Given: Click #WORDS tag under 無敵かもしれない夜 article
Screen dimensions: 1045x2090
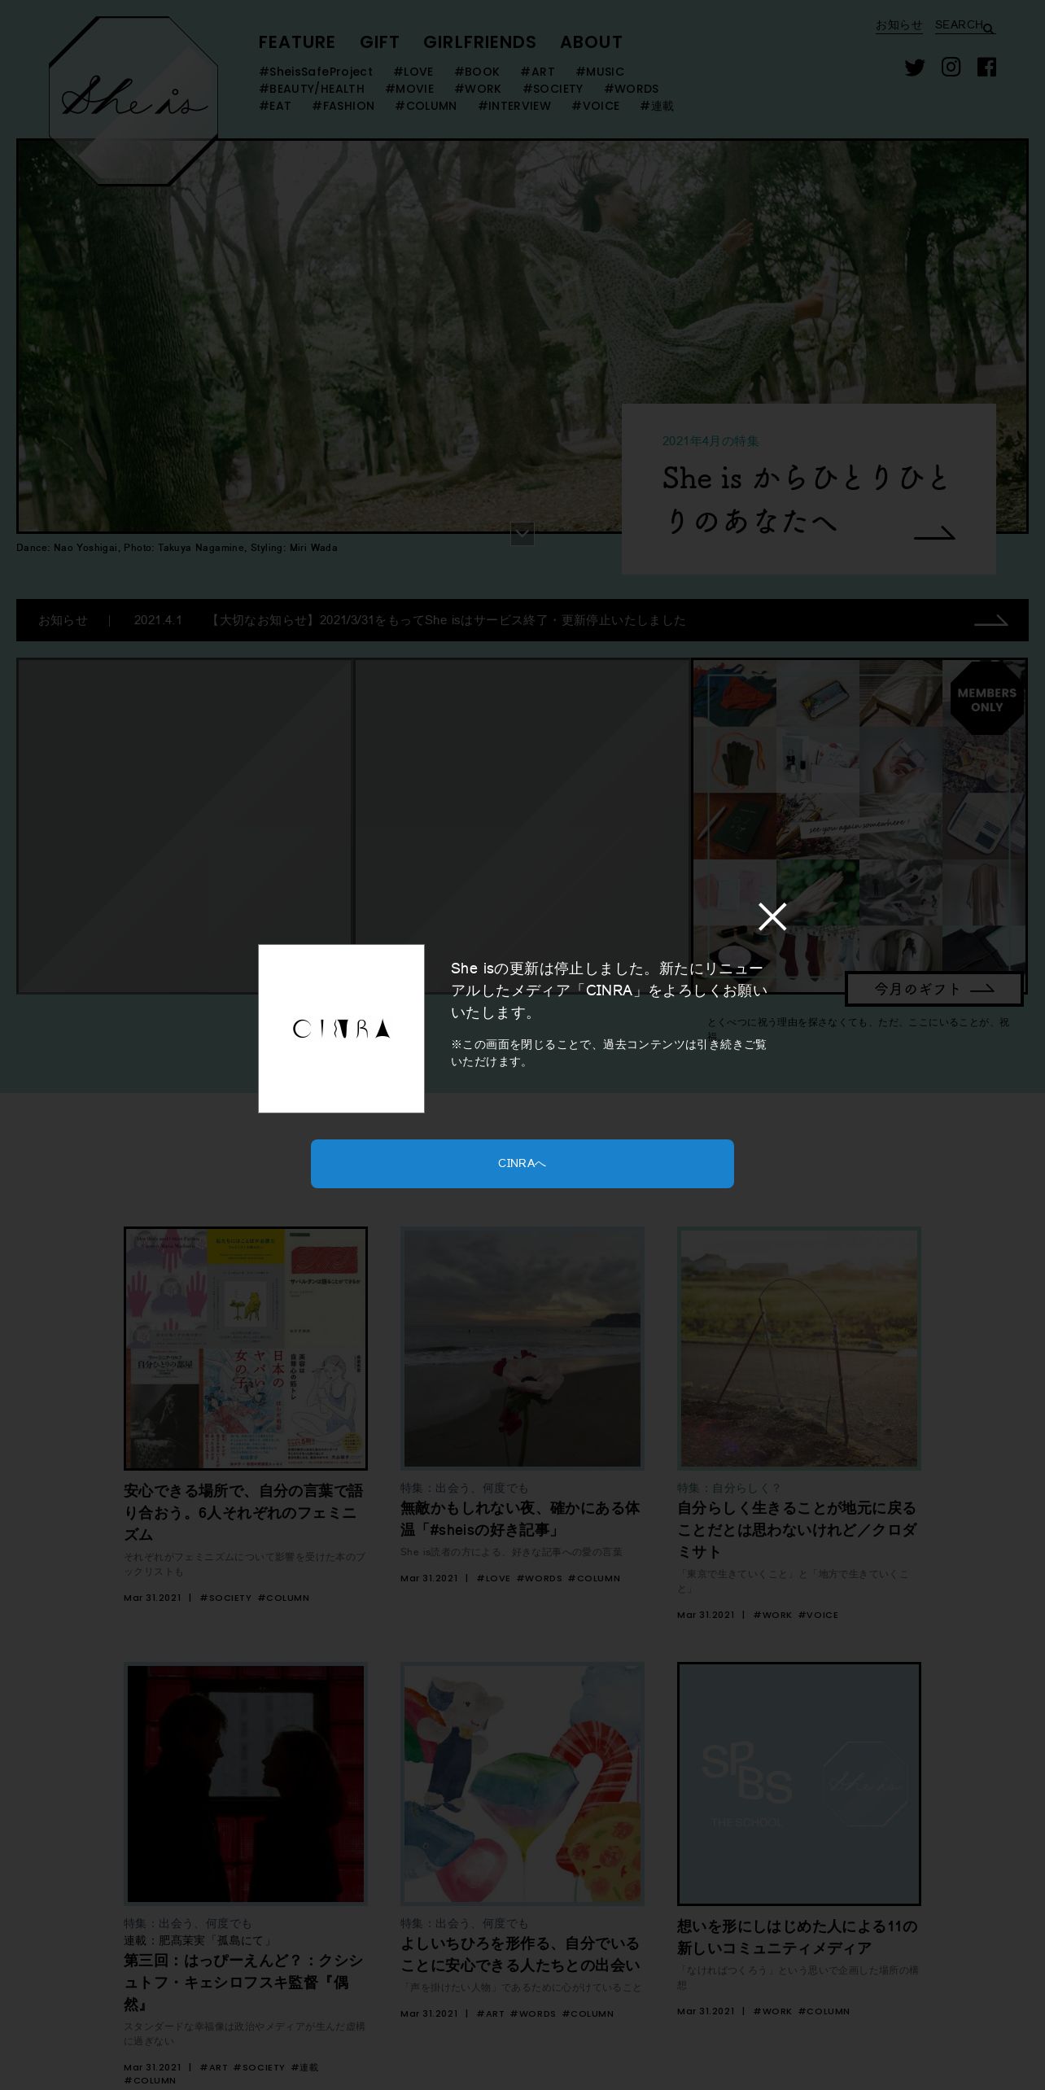Looking at the screenshot, I should click(539, 1578).
